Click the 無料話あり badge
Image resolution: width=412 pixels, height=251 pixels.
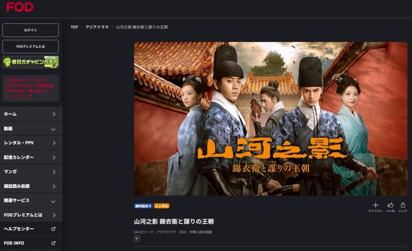pyautogui.click(x=143, y=206)
